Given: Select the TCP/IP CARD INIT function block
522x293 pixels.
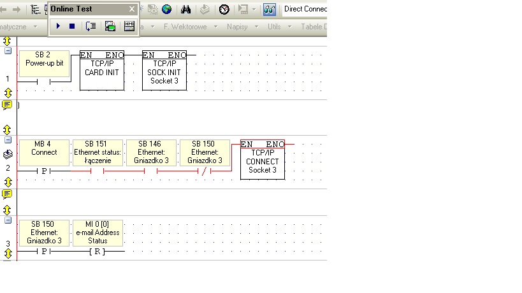Looking at the screenshot, I should (102, 70).
